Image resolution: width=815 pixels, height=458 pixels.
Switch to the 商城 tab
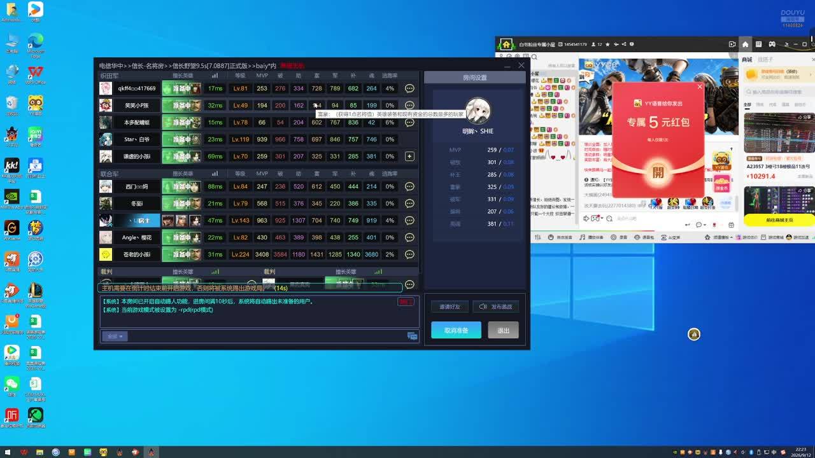click(x=747, y=59)
